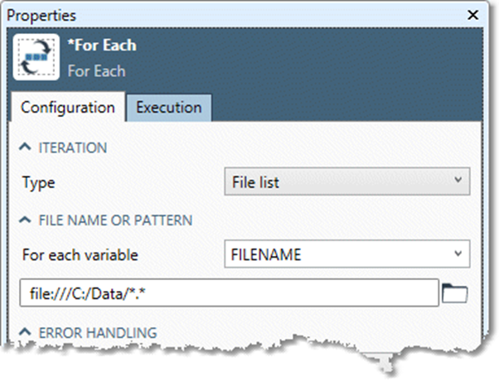This screenshot has height=382, width=499.
Task: Select the Configuration tab
Action: click(67, 107)
